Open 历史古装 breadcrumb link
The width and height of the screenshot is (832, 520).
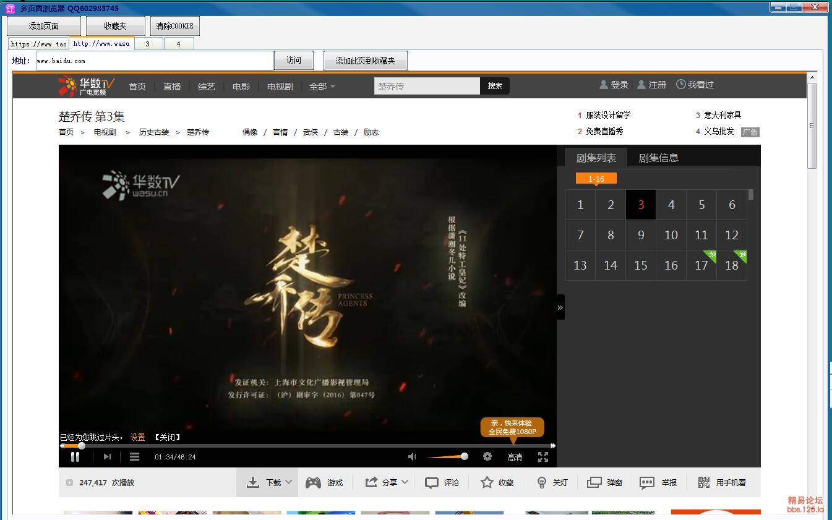pyautogui.click(x=154, y=132)
